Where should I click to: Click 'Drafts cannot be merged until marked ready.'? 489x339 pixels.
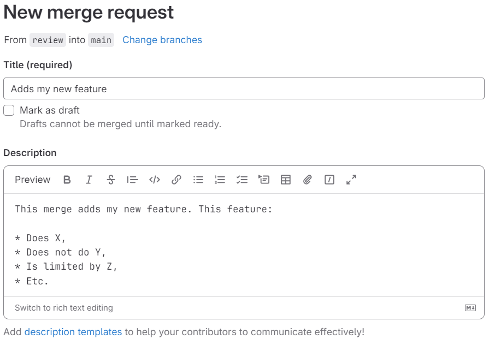click(x=120, y=124)
